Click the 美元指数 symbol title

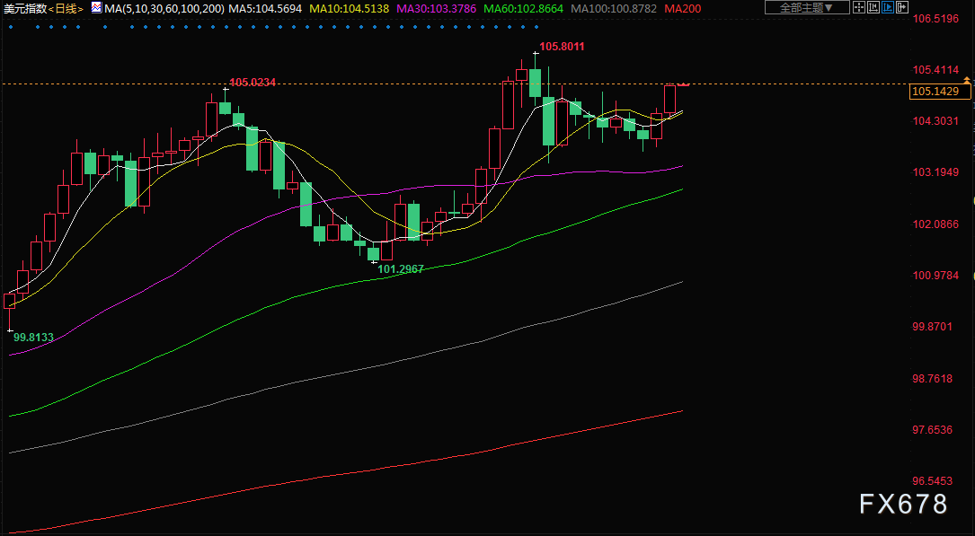24,8
